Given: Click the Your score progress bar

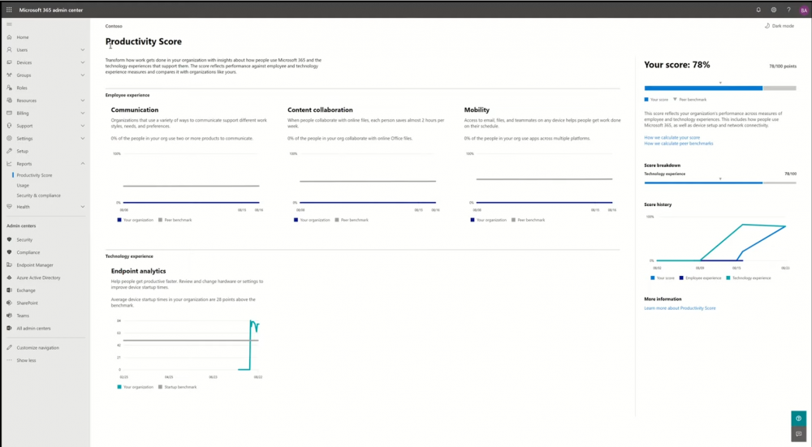Looking at the screenshot, I should [x=720, y=88].
